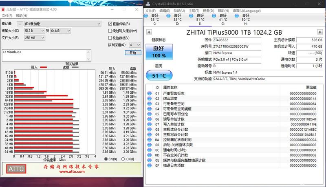Click status orb for attribute 07 写入单位计数
This screenshot has width=326, height=187.
(x=150, y=124)
